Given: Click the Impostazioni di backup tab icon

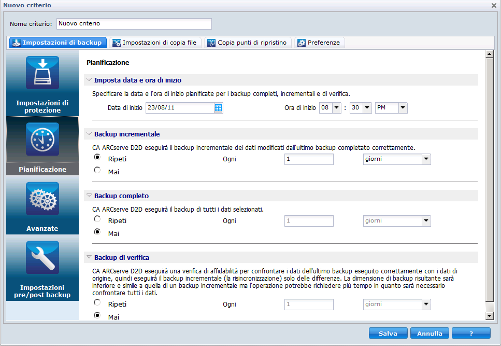Looking at the screenshot, I should click(x=16, y=43).
